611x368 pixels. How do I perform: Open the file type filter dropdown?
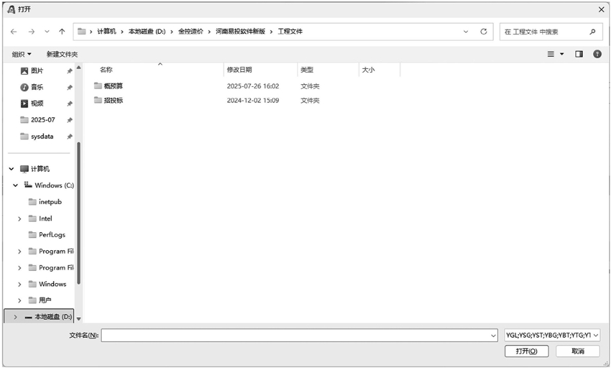(x=552, y=335)
